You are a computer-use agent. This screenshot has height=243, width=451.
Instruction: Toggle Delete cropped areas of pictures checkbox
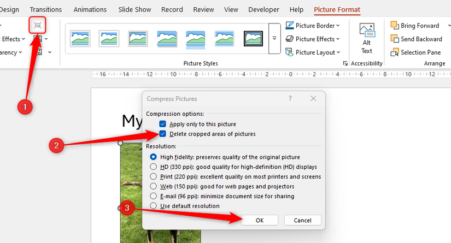click(x=162, y=134)
